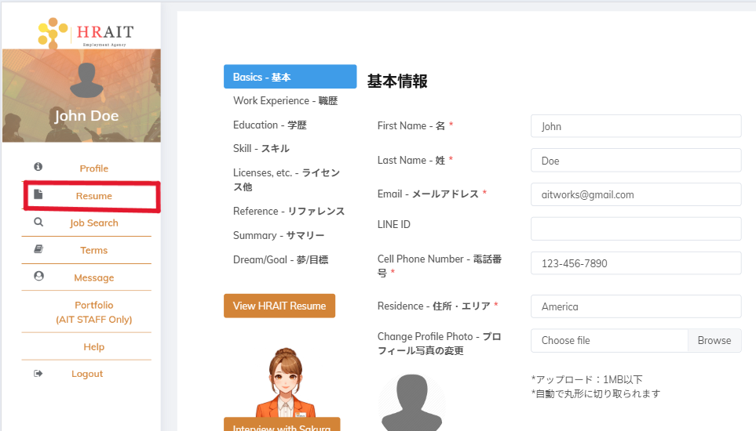Click the View HRAIT Resume button
This screenshot has width=756, height=431.
click(x=279, y=306)
